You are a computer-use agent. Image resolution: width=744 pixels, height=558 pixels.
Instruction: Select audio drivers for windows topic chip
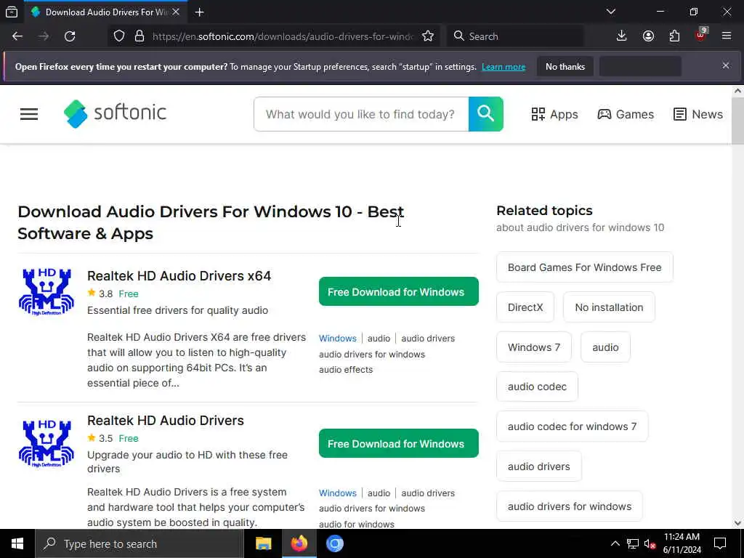[x=570, y=506]
